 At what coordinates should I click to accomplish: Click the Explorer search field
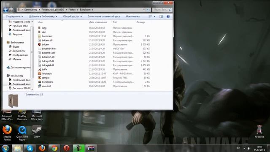[x=162, y=10]
